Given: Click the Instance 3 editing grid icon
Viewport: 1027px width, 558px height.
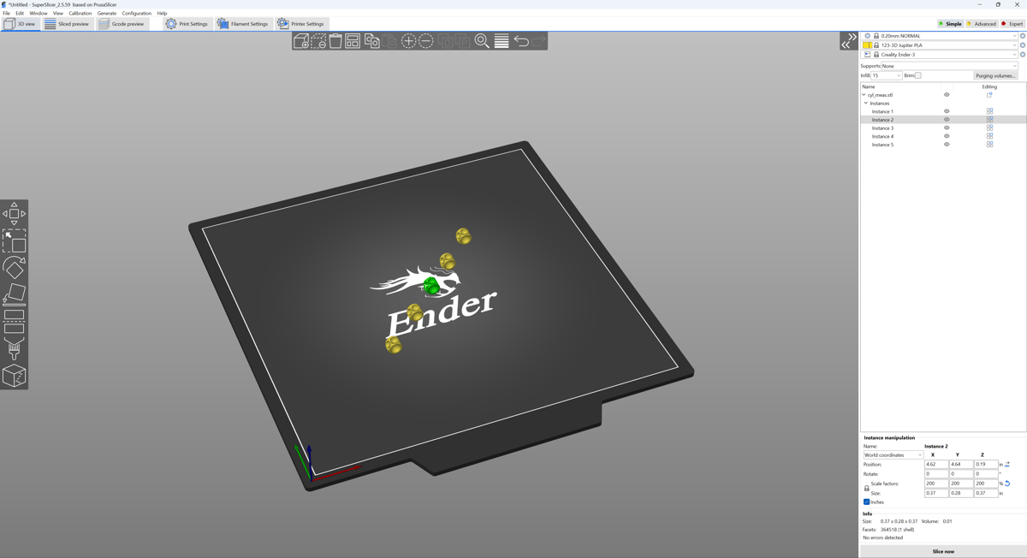Looking at the screenshot, I should tap(989, 128).
